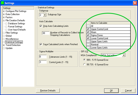This screenshot has width=138, height=95.
Task: Uncheck the Sigma Zones checkbox
Action: pyautogui.click(x=88, y=35)
